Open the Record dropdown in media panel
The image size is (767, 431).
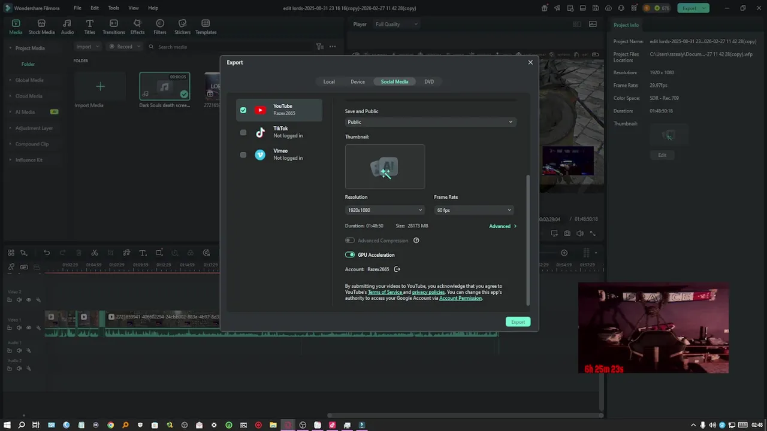pyautogui.click(x=124, y=47)
